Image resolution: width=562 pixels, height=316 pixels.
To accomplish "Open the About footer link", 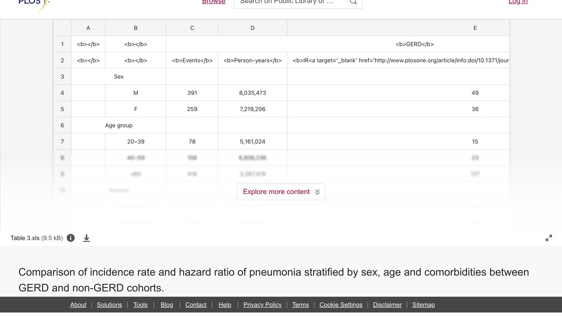I will 78,305.
